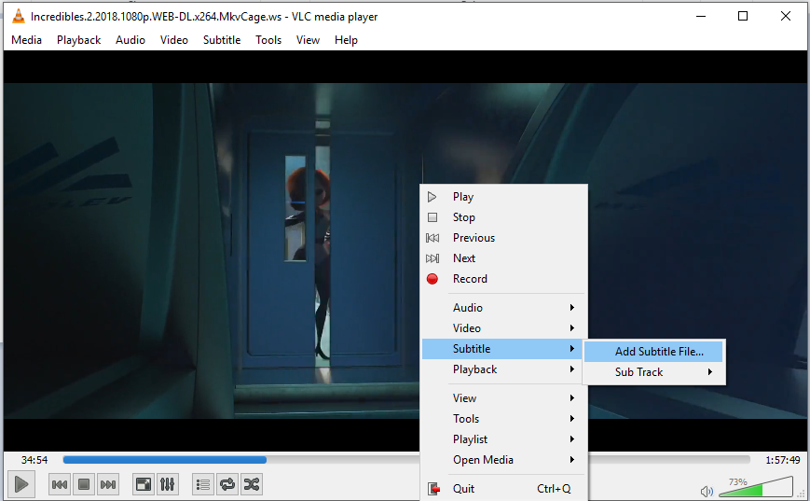Screen dimensions: 810x501
Task: Expand the Playlist context submenu
Action: tap(503, 438)
